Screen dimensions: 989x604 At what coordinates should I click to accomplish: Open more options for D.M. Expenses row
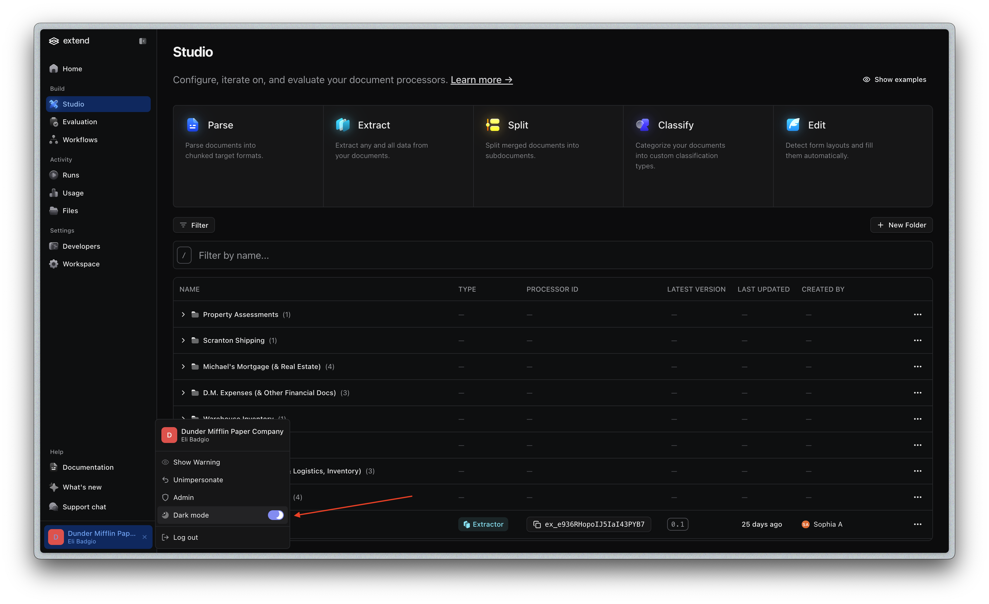[917, 392]
